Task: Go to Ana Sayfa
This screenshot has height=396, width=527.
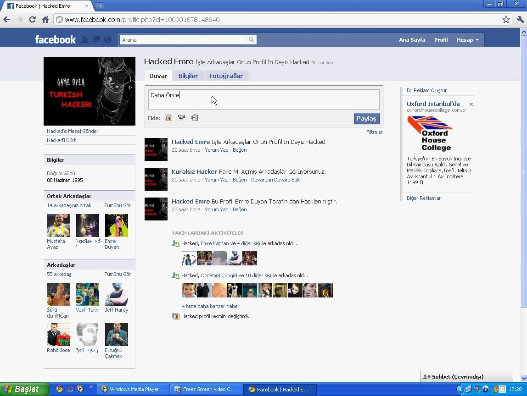Action: 412,40
